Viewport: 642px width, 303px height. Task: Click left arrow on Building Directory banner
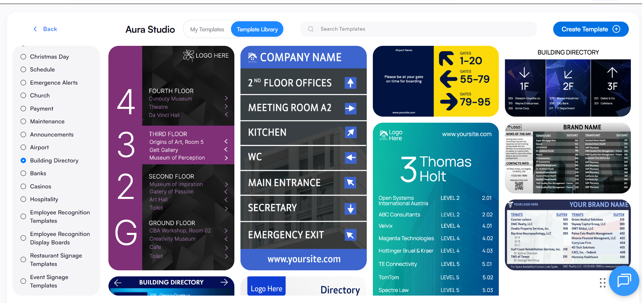tap(118, 282)
